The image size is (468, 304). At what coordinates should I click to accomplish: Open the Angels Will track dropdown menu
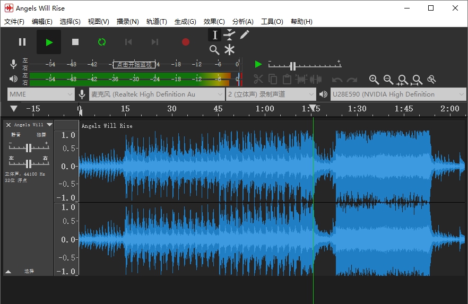(x=50, y=125)
